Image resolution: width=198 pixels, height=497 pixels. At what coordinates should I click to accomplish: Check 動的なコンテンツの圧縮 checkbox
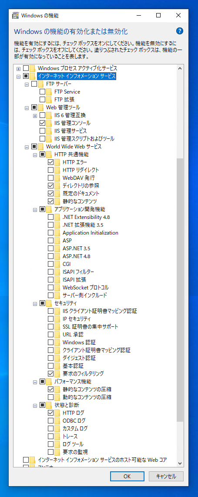[x=50, y=397]
